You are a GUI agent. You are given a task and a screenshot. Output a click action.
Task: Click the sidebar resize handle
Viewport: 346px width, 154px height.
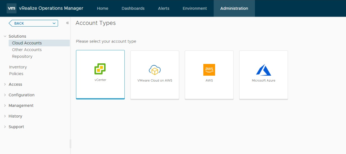71,144
